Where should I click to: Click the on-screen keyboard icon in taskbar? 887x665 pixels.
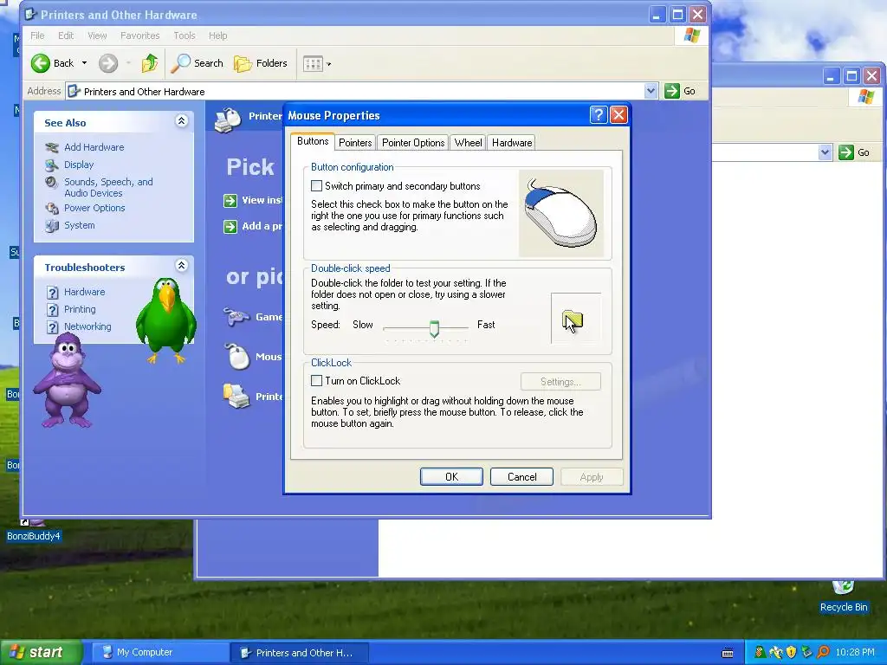pyautogui.click(x=728, y=653)
